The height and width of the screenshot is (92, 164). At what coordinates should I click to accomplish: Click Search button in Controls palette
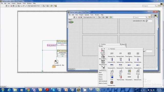pyautogui.click(x=122, y=44)
